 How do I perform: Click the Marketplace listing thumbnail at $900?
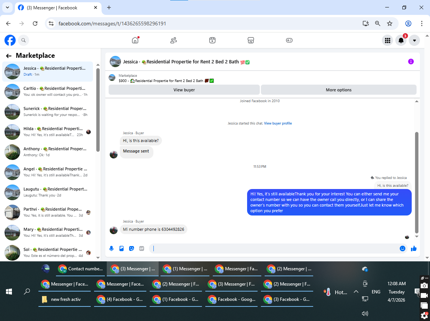(x=112, y=78)
